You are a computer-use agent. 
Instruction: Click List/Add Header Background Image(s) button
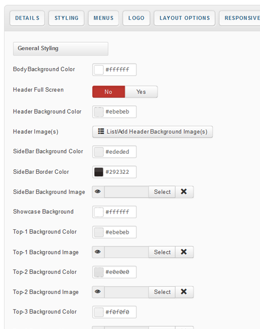click(x=153, y=132)
